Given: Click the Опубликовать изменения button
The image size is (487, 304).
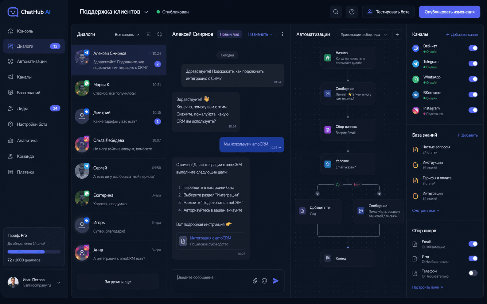Looking at the screenshot, I should (x=450, y=12).
